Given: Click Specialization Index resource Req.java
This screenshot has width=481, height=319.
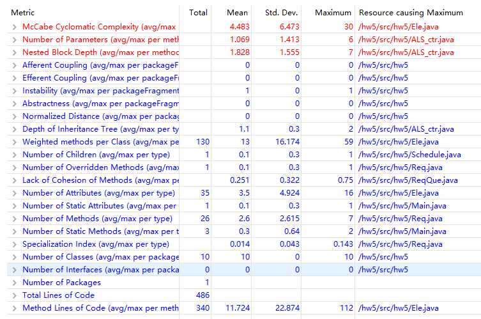Looking at the screenshot, I should tap(401, 244).
